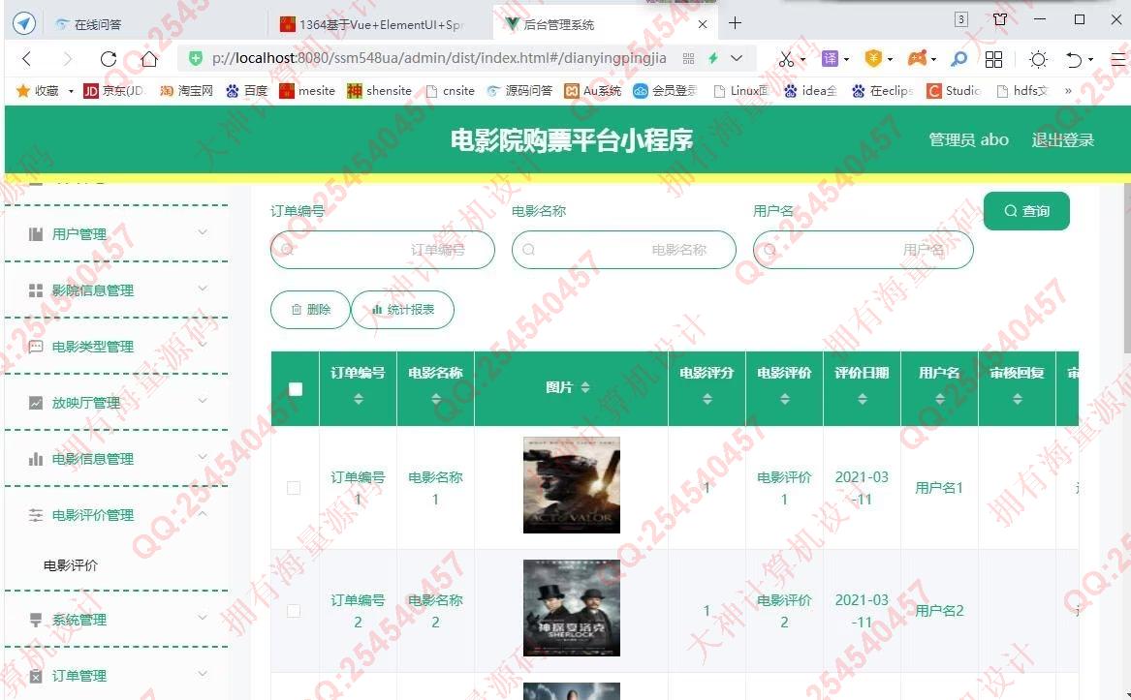Click the blue magnifier search icon

coord(958,59)
